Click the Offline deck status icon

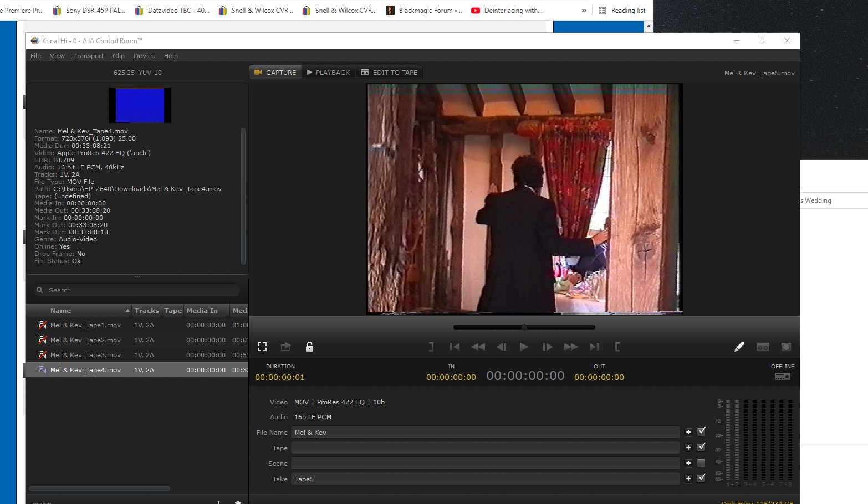(x=782, y=377)
